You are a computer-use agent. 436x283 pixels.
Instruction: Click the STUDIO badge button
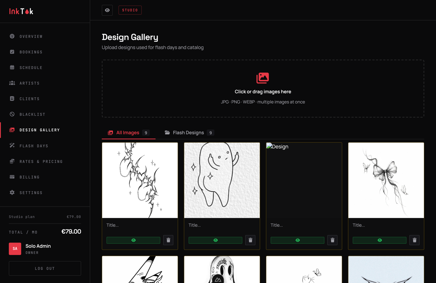click(130, 10)
